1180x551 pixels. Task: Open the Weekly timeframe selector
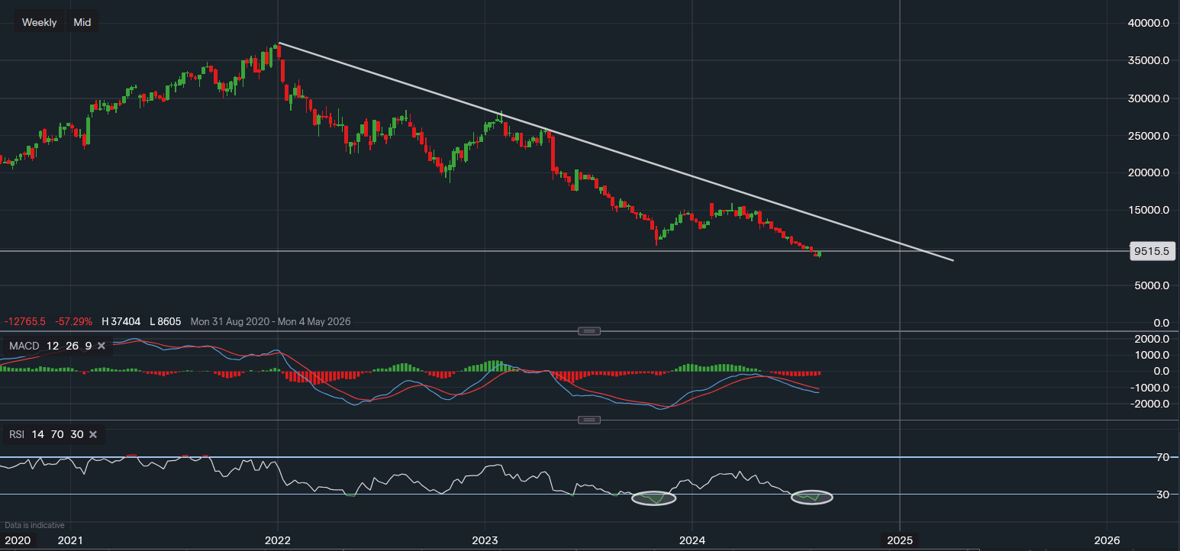click(39, 22)
